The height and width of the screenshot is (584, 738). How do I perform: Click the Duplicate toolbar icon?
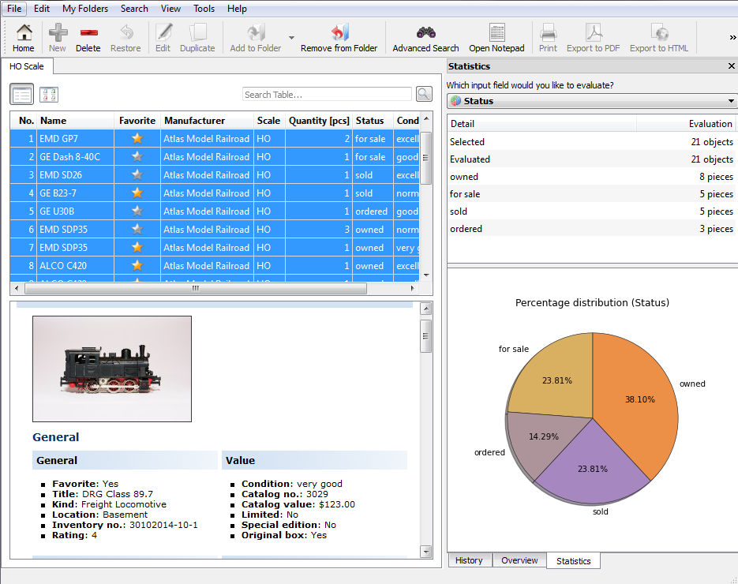[197, 33]
